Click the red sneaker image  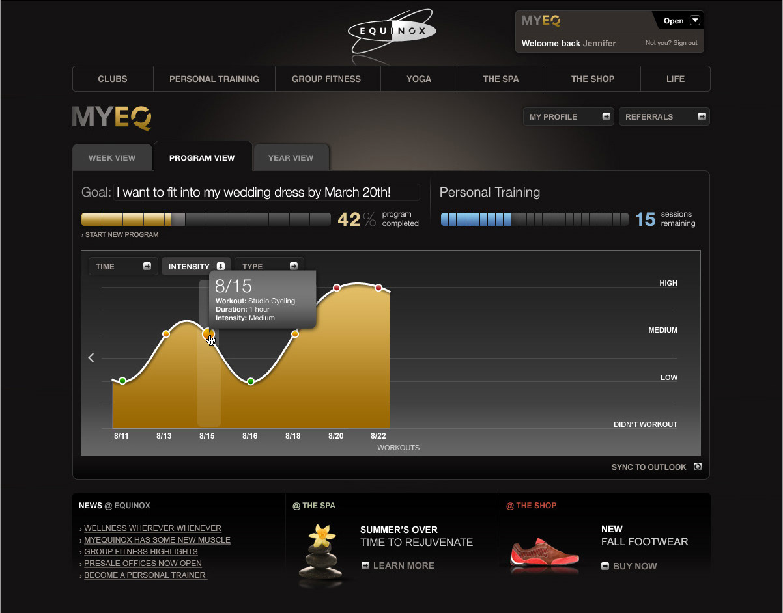pos(543,554)
